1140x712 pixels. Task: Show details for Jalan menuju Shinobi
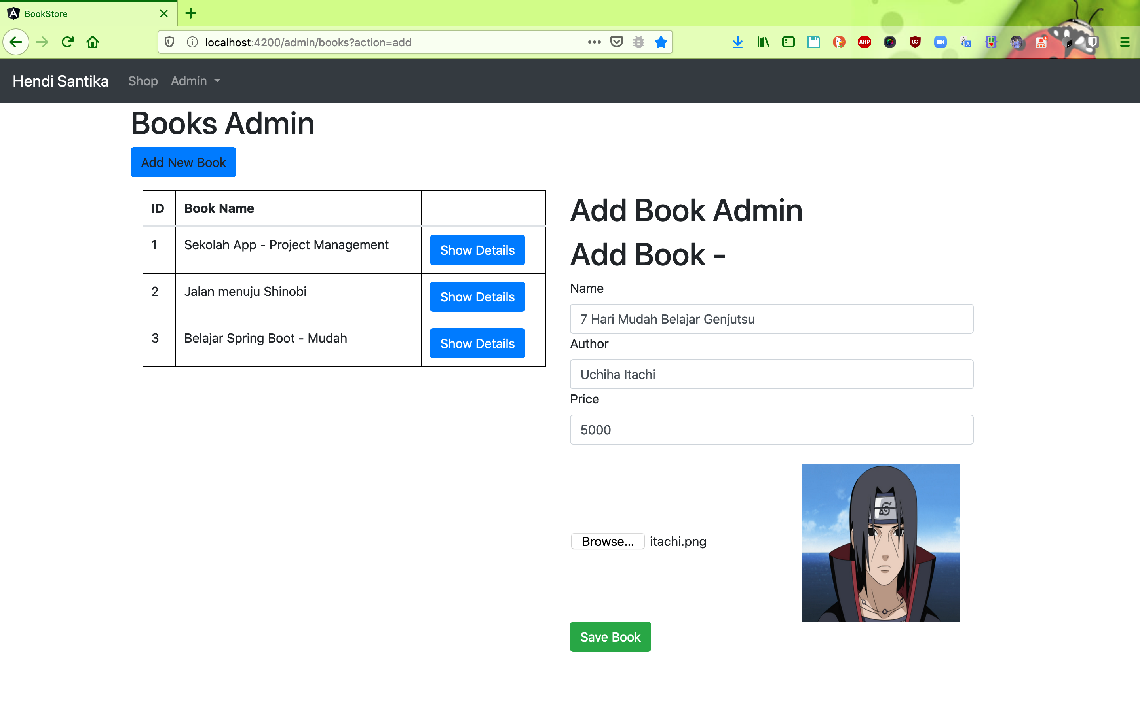477,297
